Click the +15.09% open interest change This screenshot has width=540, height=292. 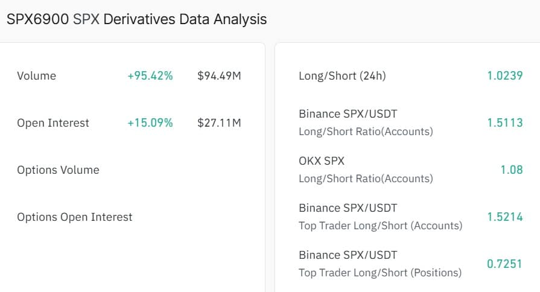tap(150, 123)
